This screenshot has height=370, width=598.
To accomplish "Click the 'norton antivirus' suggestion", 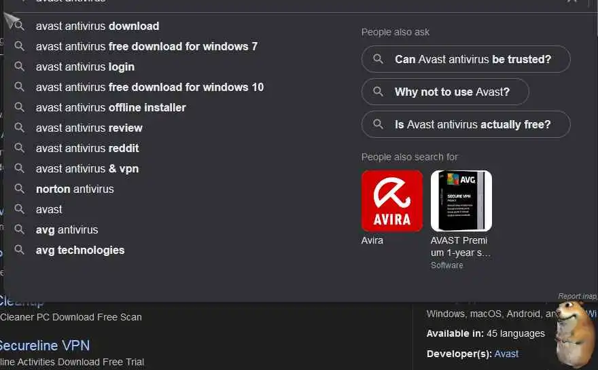I will coord(75,189).
